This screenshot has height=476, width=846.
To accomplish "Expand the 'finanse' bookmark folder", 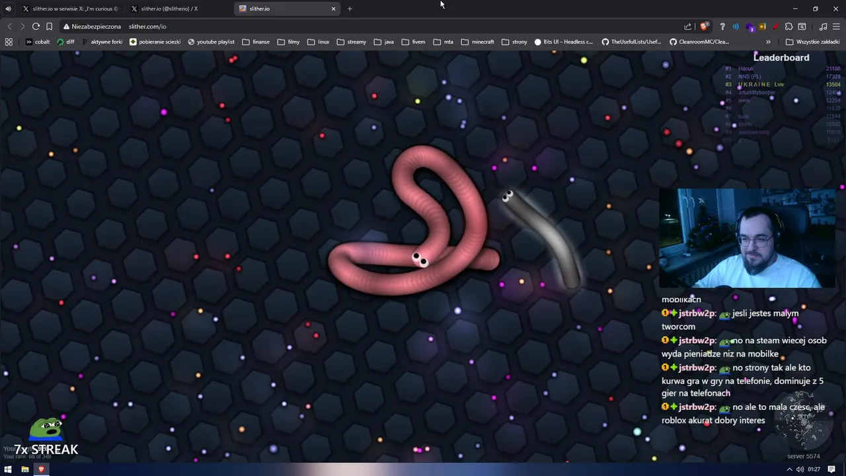I will click(x=256, y=42).
